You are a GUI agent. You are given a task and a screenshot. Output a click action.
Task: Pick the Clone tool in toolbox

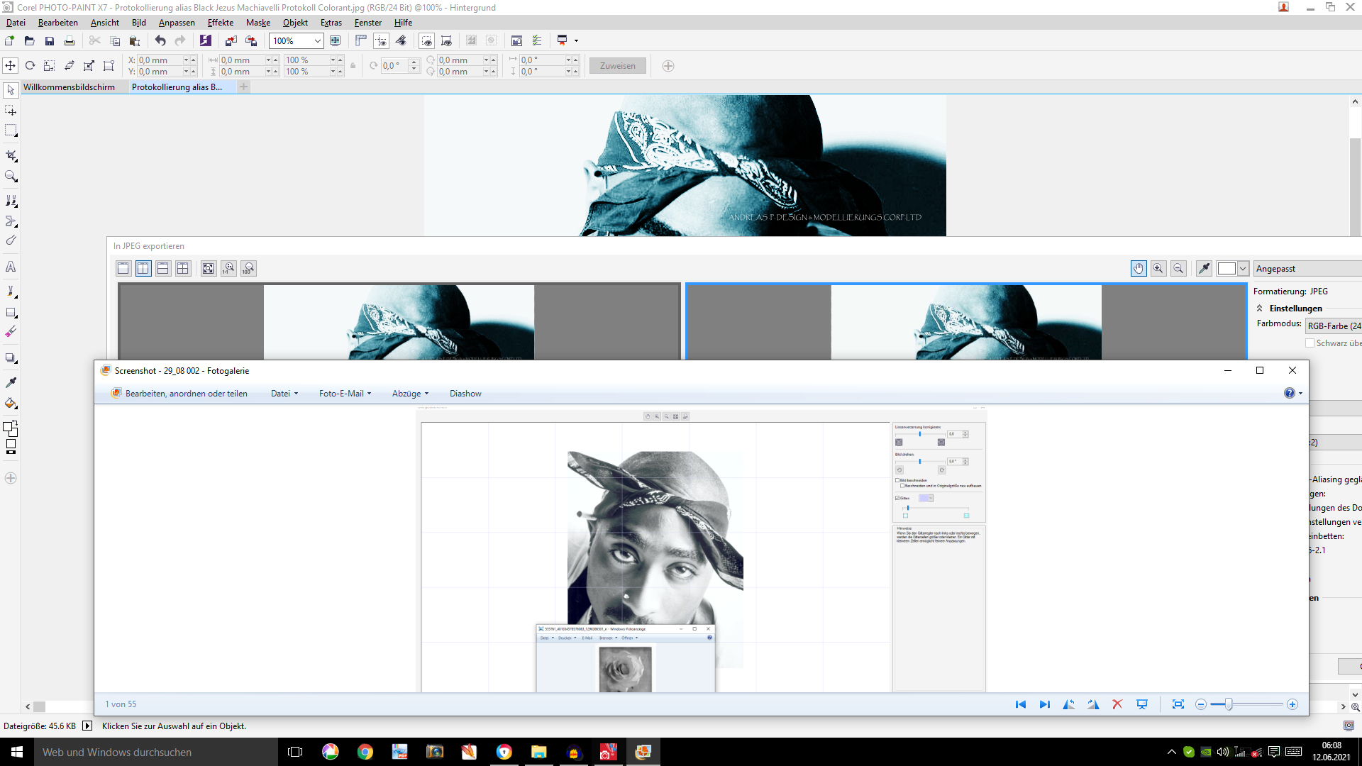pyautogui.click(x=11, y=201)
